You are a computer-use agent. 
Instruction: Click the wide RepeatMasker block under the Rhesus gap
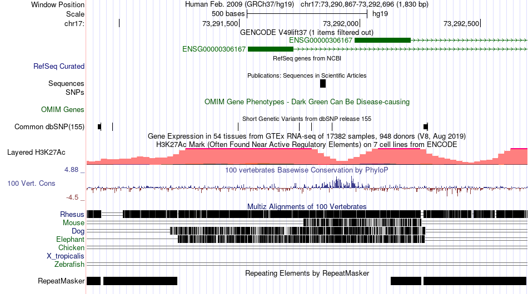click(x=140, y=281)
